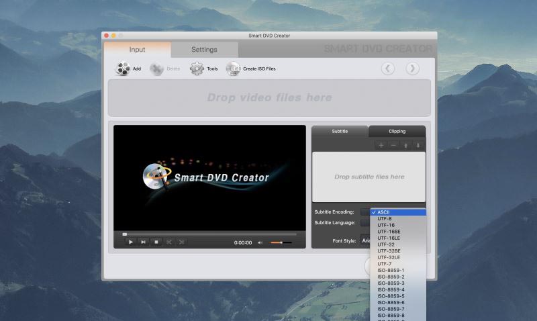Remove subtitle with minus button

click(x=393, y=145)
